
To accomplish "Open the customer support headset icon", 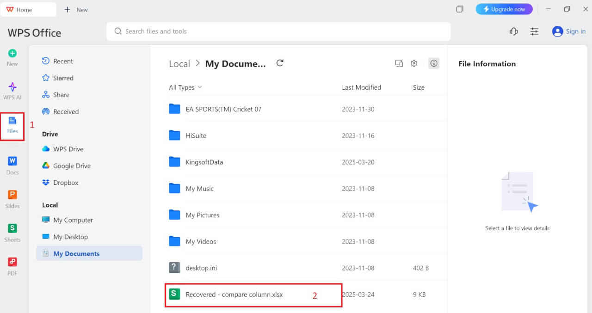I will (513, 31).
